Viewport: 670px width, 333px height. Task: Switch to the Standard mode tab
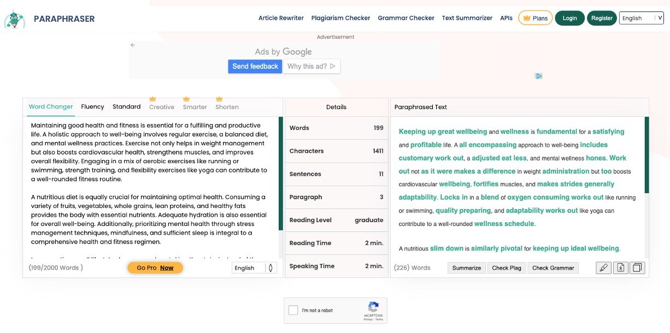point(127,106)
